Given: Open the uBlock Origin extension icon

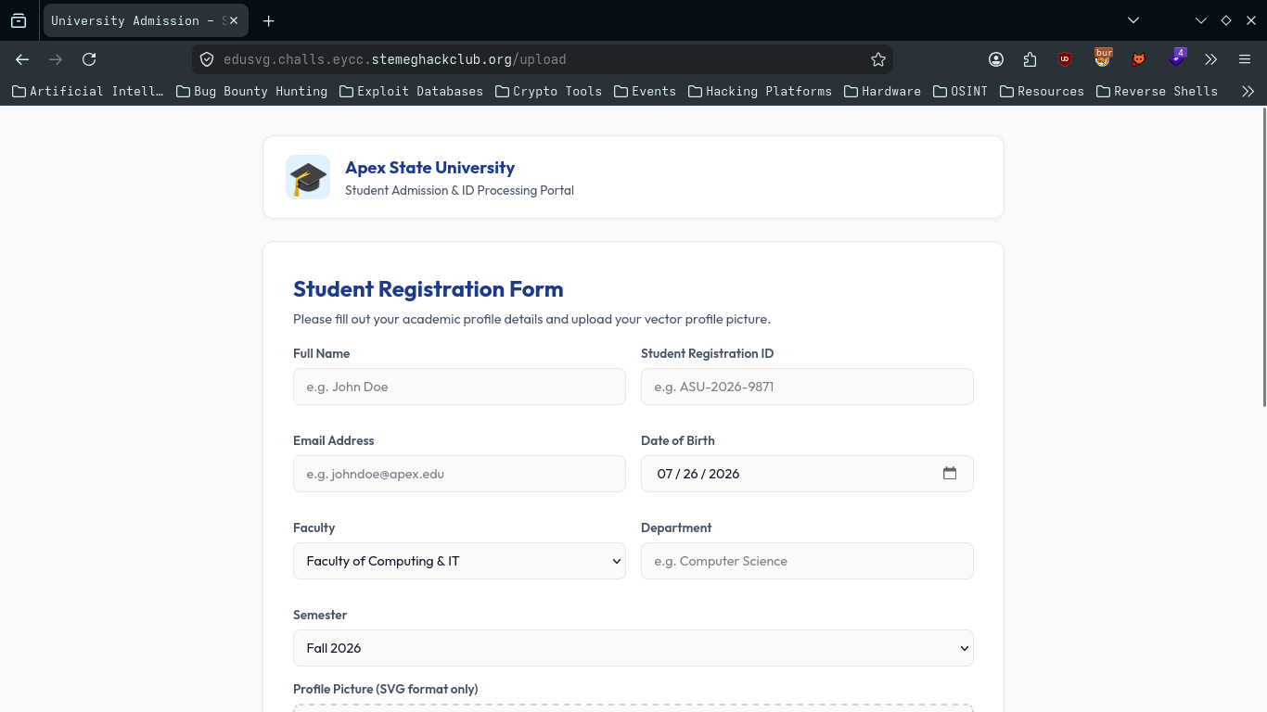Looking at the screenshot, I should (1065, 59).
